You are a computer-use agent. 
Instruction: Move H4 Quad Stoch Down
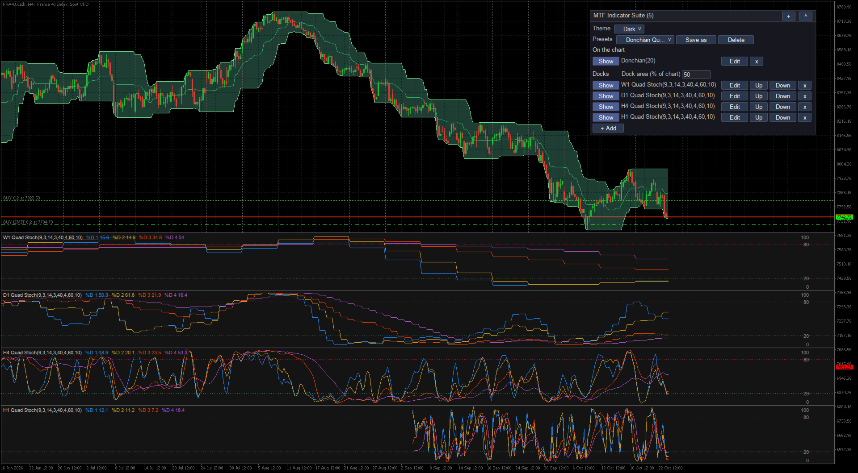coord(782,107)
